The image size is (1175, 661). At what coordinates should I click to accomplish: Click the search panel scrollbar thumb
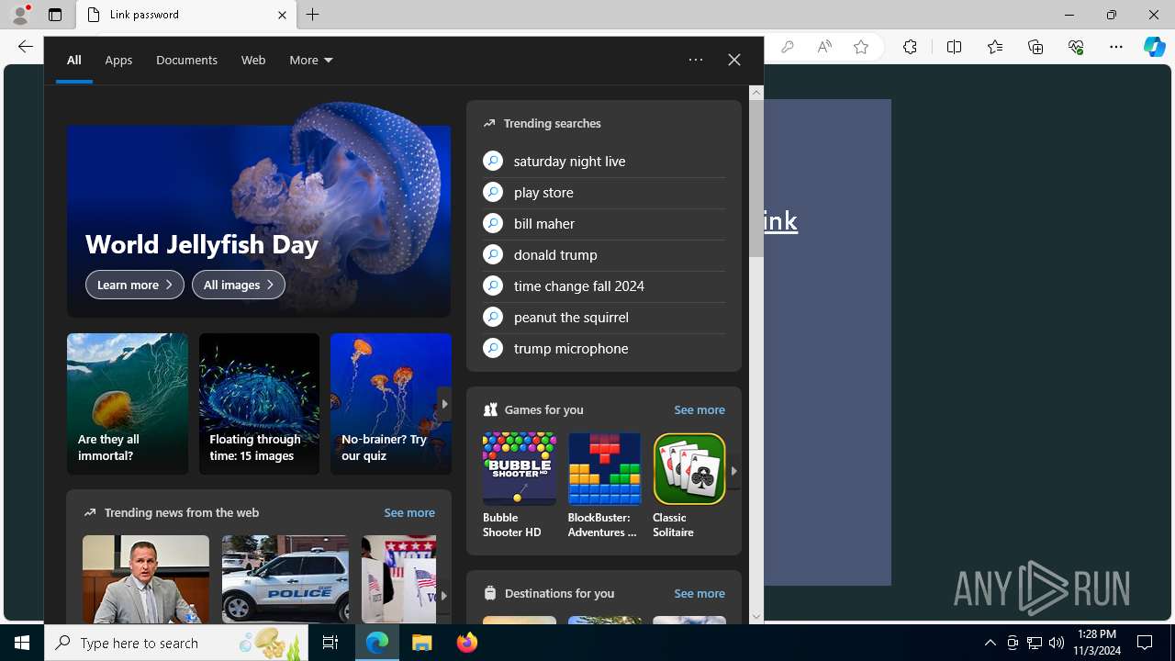tap(756, 179)
